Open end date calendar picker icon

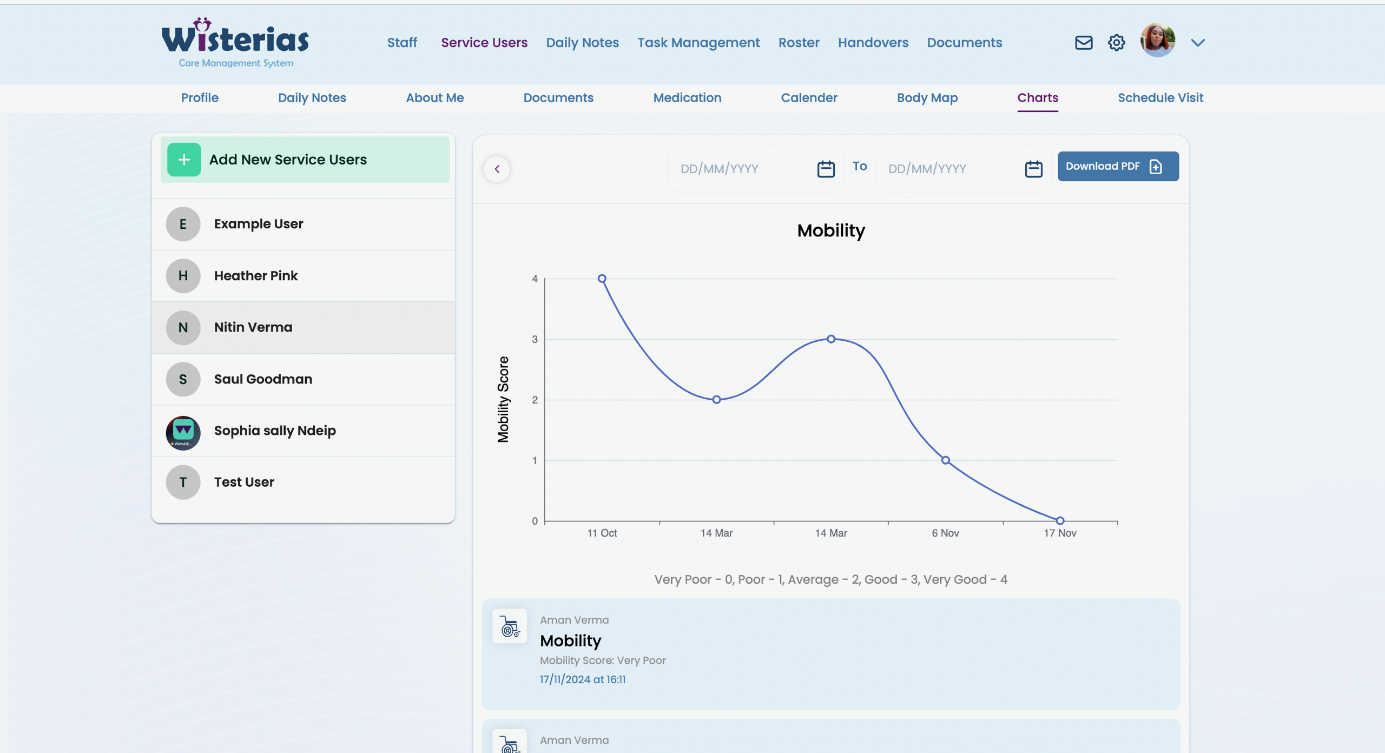(1033, 169)
